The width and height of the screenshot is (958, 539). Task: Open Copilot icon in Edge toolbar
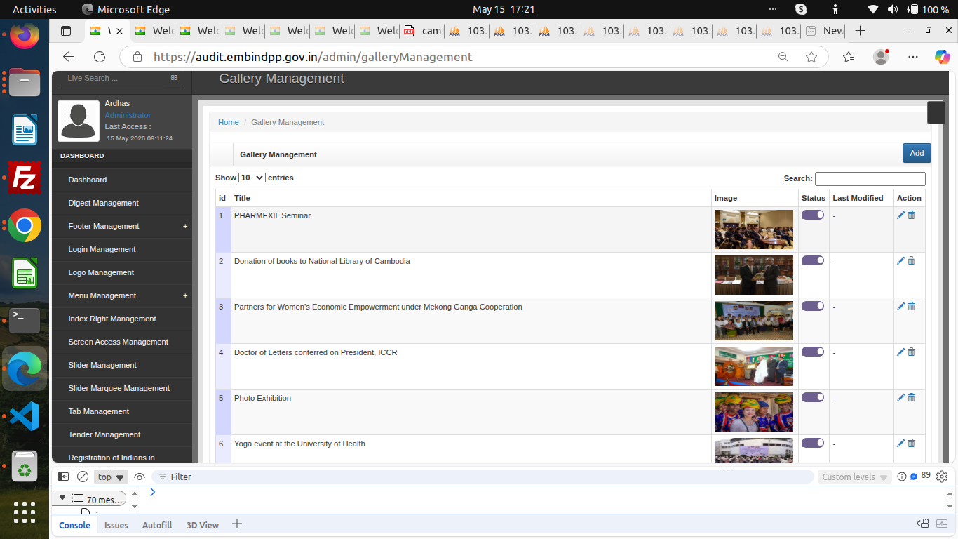(x=942, y=57)
